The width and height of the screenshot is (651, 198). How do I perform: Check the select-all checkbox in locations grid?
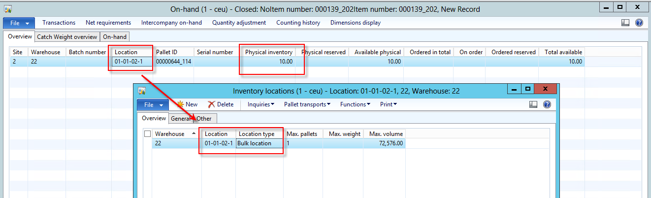147,134
